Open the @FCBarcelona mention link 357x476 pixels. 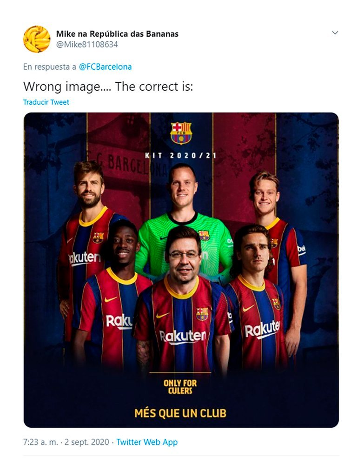coord(105,66)
